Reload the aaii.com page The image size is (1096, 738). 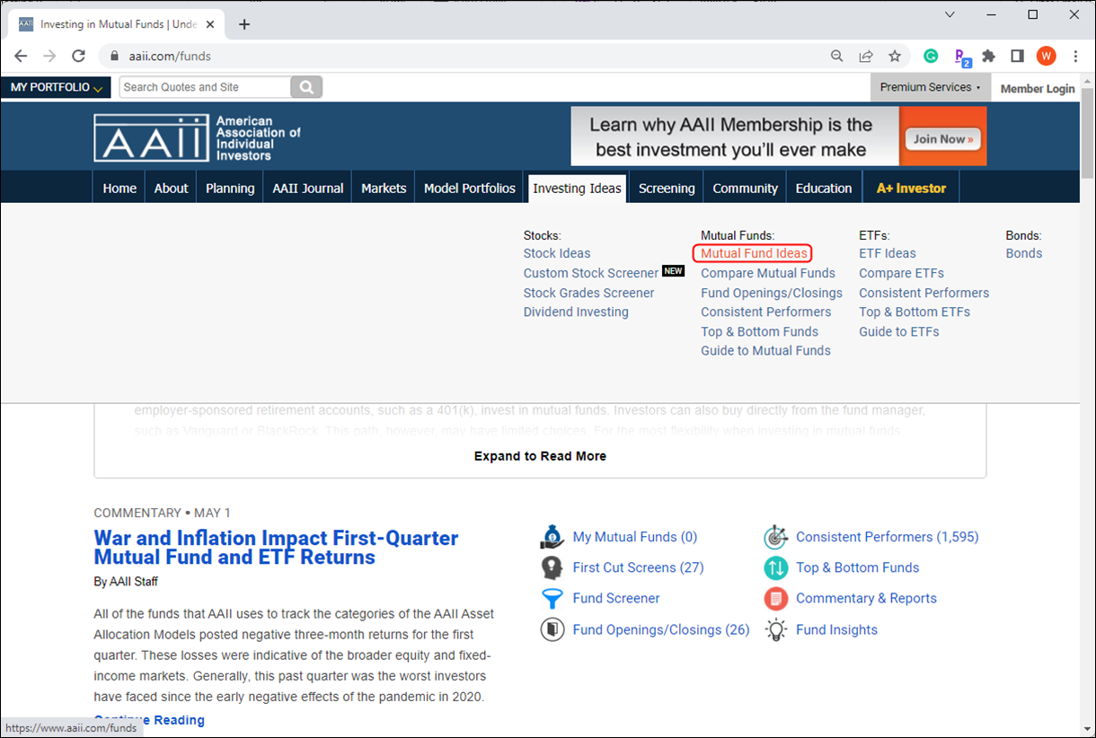point(78,56)
